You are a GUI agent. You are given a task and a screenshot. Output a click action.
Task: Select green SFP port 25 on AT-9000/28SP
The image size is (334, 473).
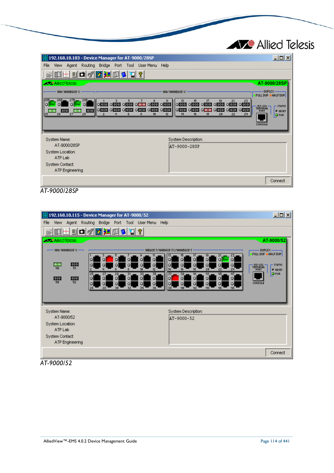[52, 111]
